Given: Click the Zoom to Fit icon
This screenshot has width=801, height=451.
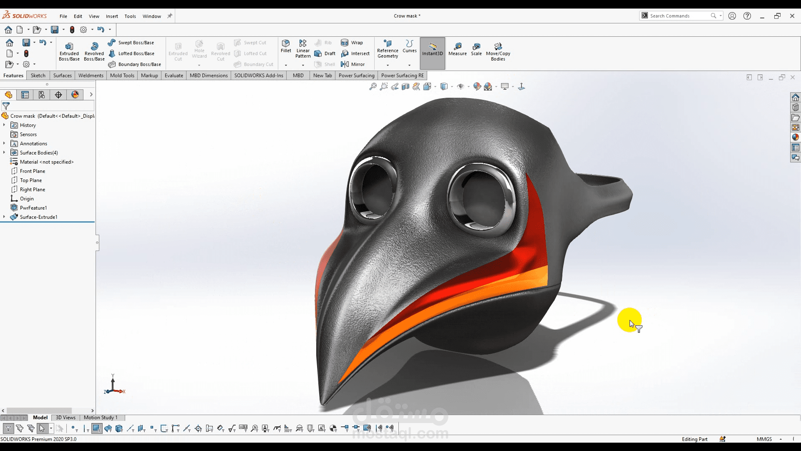Looking at the screenshot, I should pos(373,86).
